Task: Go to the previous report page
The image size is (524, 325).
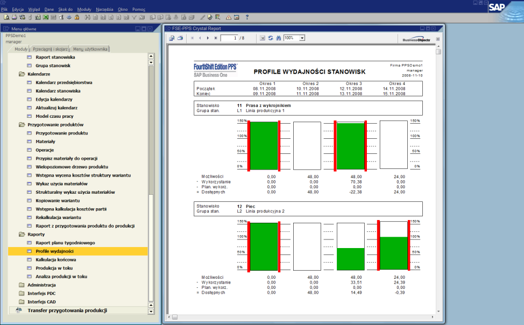Action: (200, 38)
